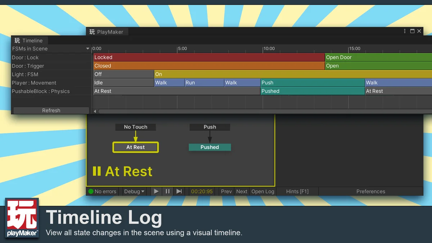Viewport: 432px width, 243px height.
Task: Open the Preferences panel
Action: (370, 192)
